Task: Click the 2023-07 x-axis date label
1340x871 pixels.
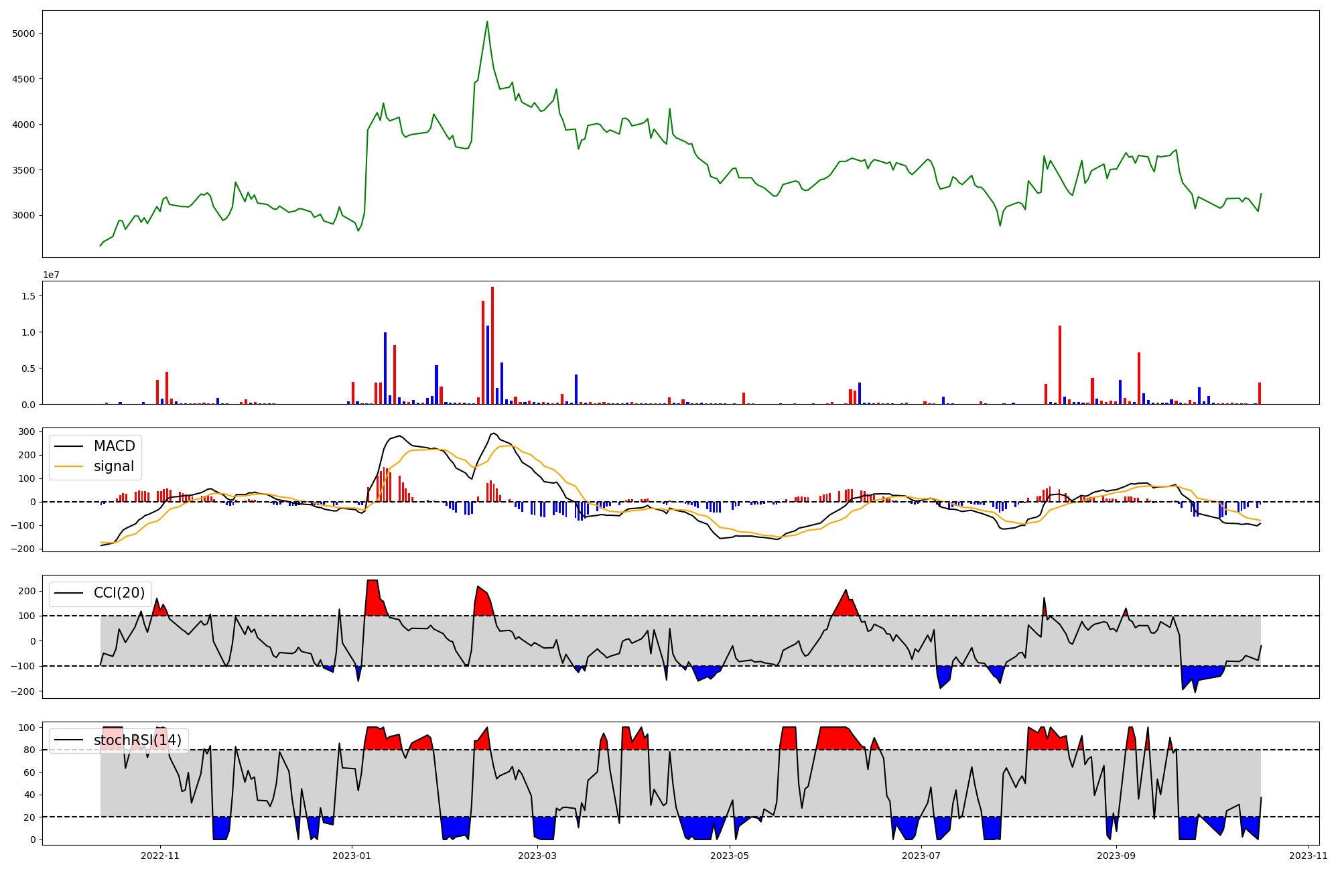Action: click(921, 856)
